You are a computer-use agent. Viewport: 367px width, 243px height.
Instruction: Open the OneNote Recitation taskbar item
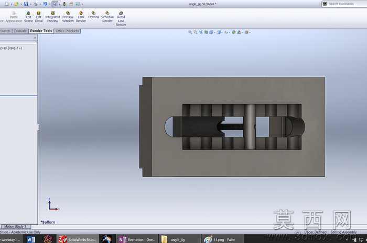[x=137, y=239]
